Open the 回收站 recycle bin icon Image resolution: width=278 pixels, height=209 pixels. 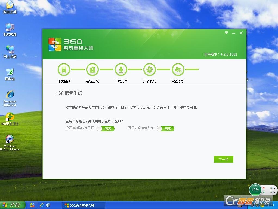(x=10, y=74)
